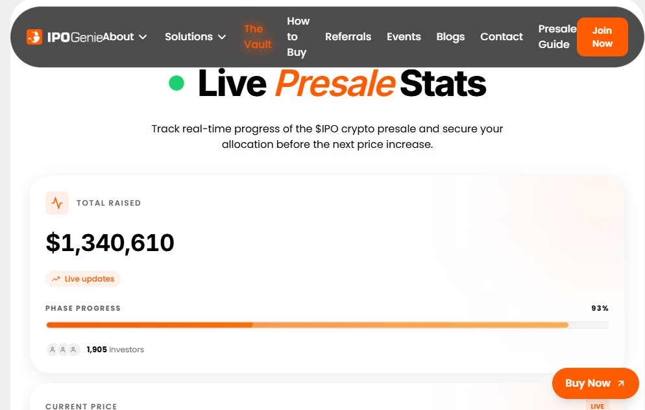Open the Events nav link
Viewport: 645px width, 410px height.
[x=404, y=37]
